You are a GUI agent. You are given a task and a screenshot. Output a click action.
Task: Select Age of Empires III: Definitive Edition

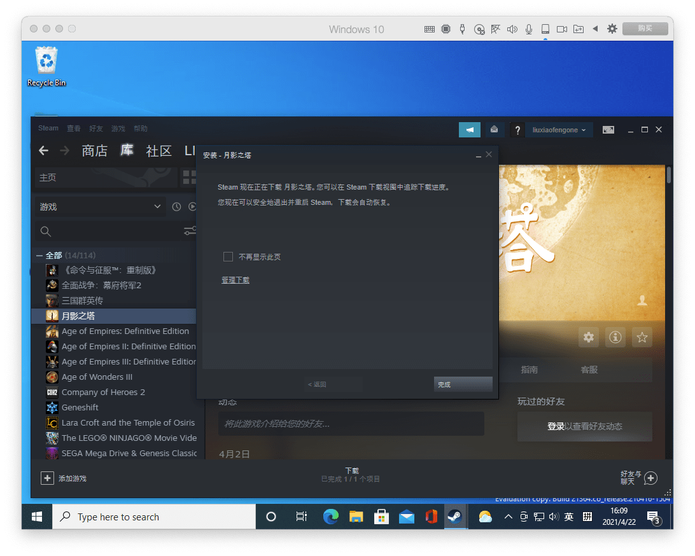click(x=120, y=361)
